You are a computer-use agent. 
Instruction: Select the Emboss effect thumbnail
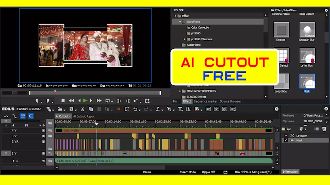(x=282, y=30)
